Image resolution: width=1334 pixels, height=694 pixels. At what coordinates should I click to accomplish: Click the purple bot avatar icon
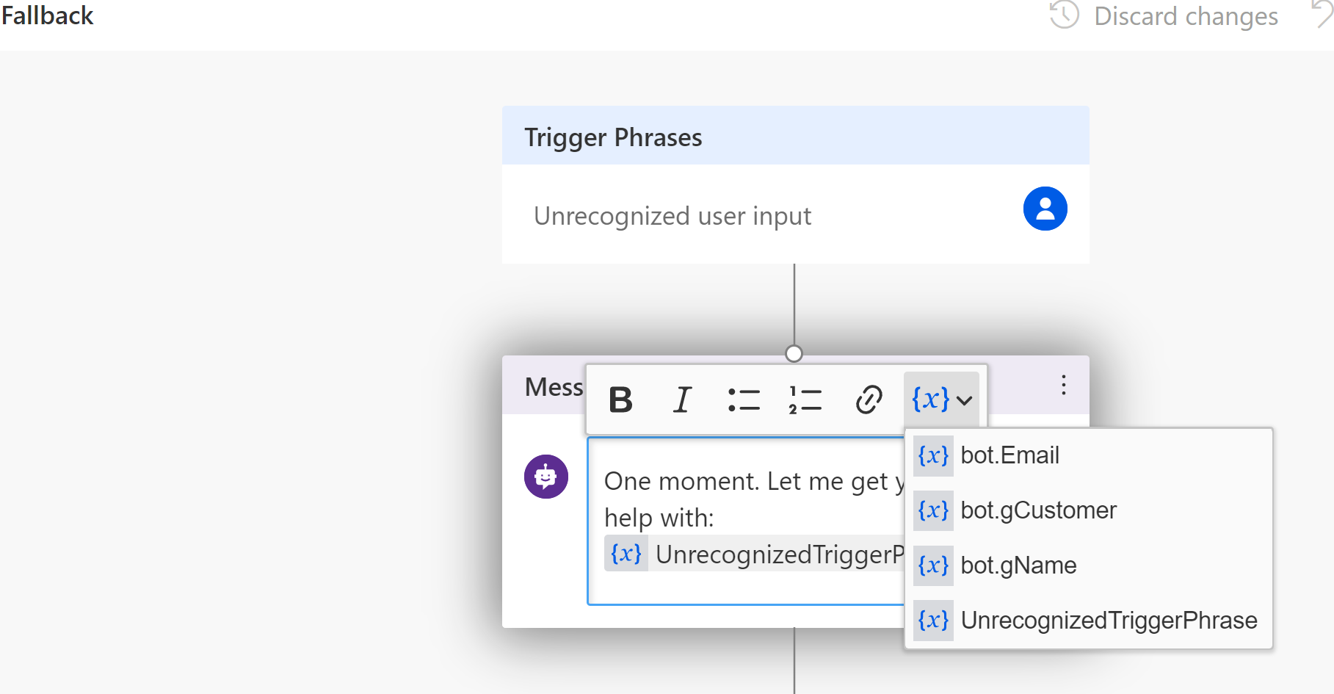tap(545, 477)
